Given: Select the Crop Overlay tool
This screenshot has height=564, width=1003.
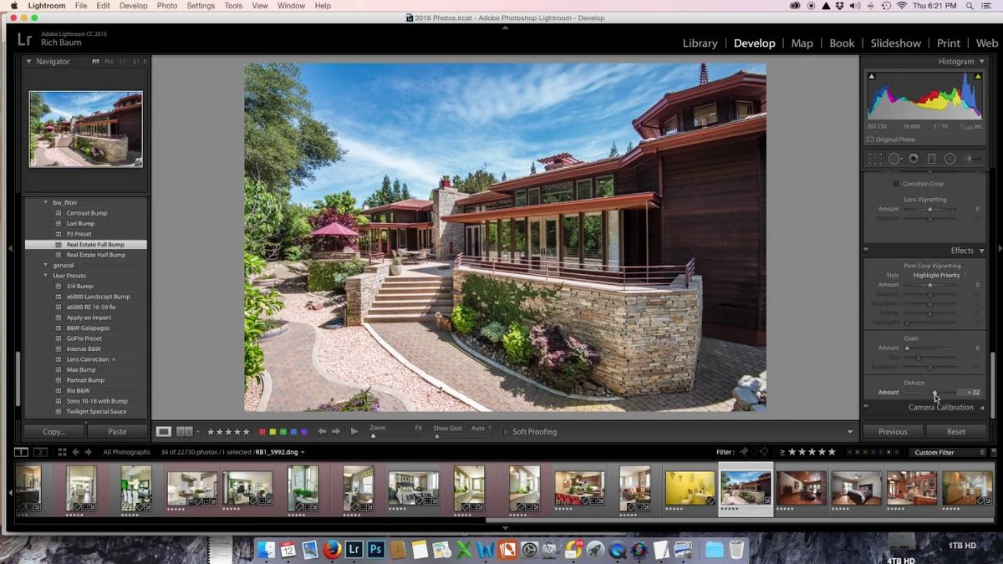Looking at the screenshot, I should [x=875, y=158].
